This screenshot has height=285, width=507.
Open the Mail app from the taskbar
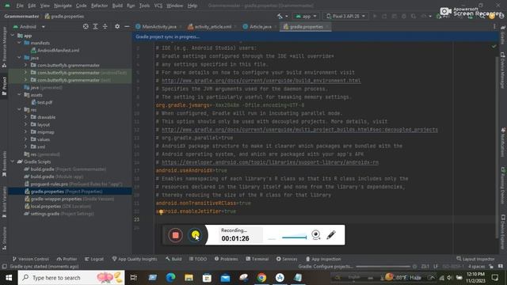(225, 278)
